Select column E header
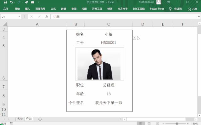The height and width of the screenshot is (125, 201). click(x=163, y=24)
